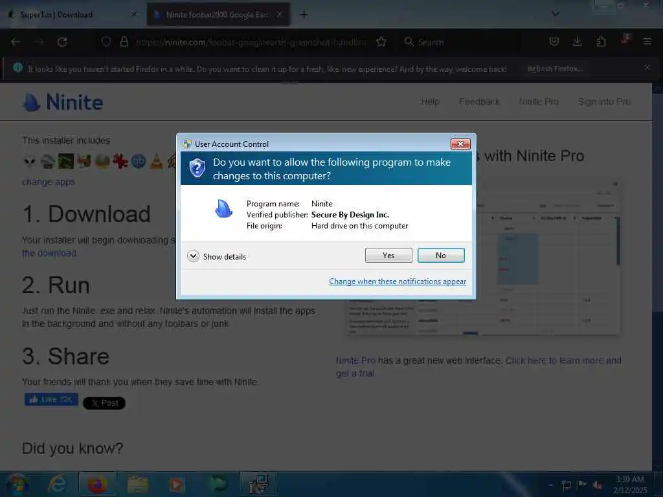Image resolution: width=663 pixels, height=497 pixels.
Task: Open the Firefox application menu
Action: pyautogui.click(x=647, y=42)
